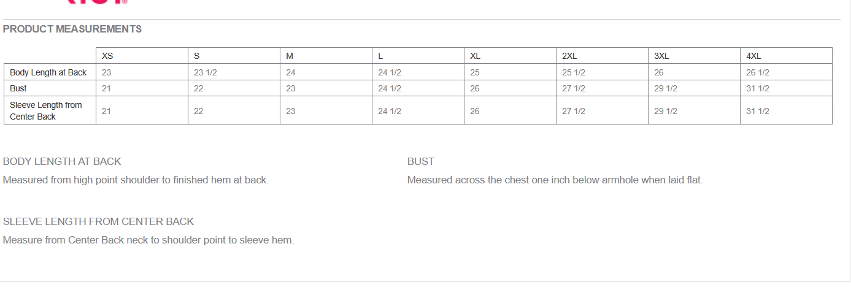Select the Bust row label in table
Screen dimensions: 851x287
point(18,88)
